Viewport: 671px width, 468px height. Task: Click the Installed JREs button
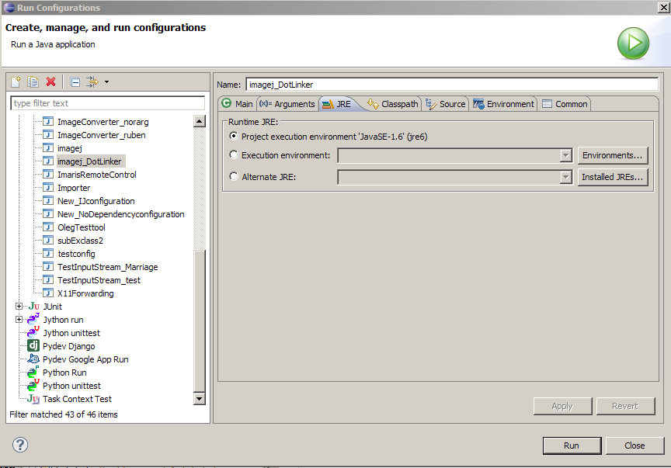point(612,177)
